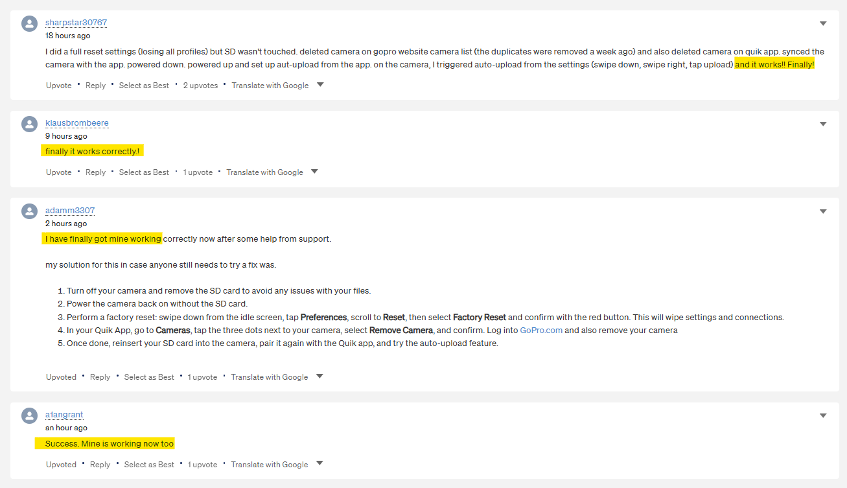
Task: Open the adamm3307 username profile link
Action: coord(70,211)
